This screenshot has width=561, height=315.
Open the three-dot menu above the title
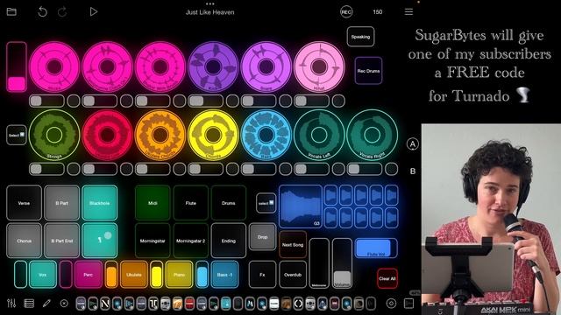pos(210,3)
